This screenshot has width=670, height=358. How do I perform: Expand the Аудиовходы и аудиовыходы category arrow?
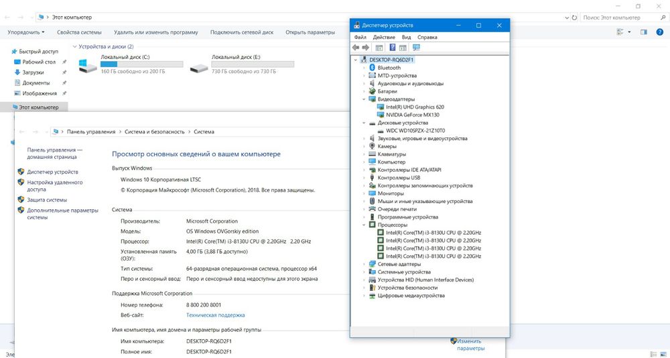364,83
